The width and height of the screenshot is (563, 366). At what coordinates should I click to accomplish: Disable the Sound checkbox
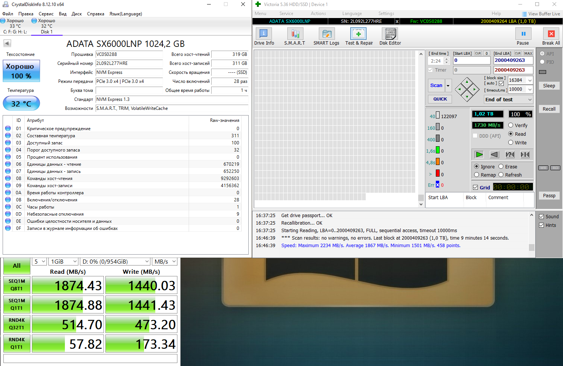(541, 216)
